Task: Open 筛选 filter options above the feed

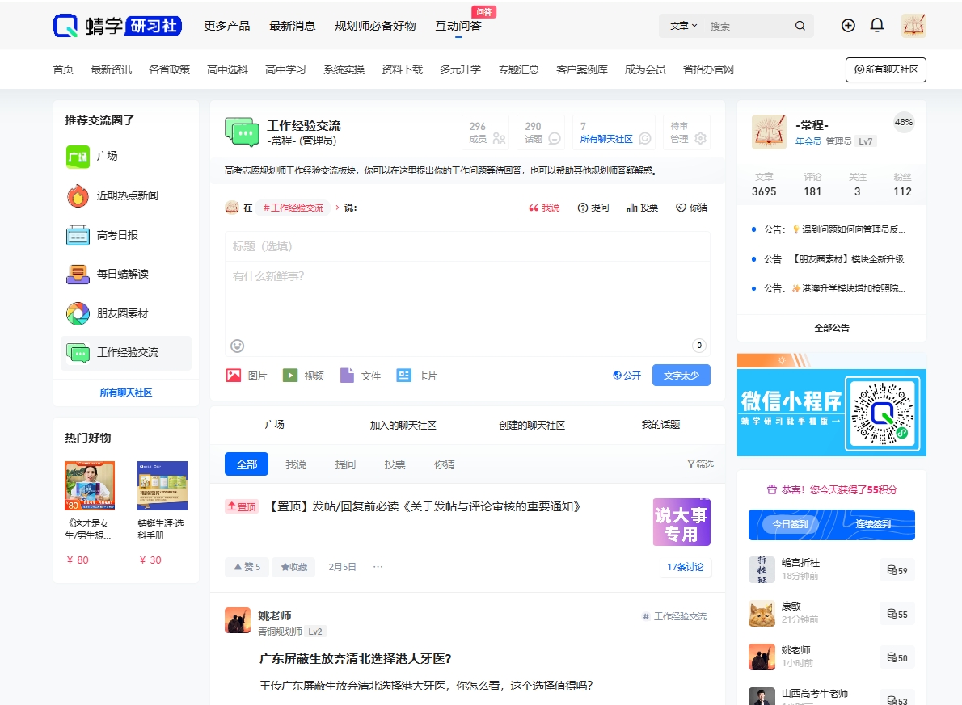Action: click(698, 464)
